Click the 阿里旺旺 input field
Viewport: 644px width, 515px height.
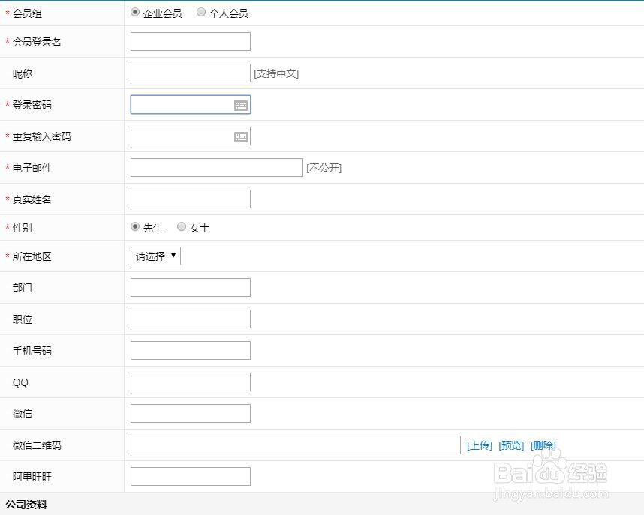[190, 477]
